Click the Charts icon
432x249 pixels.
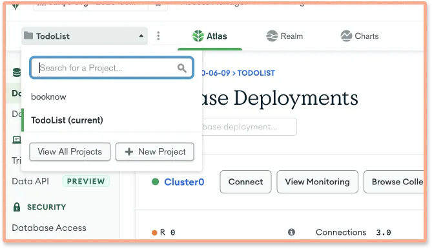point(346,36)
